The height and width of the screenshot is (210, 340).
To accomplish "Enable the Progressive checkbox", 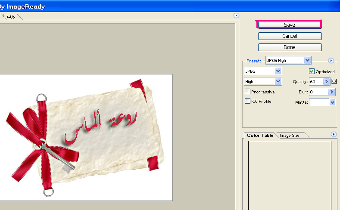I will click(247, 92).
